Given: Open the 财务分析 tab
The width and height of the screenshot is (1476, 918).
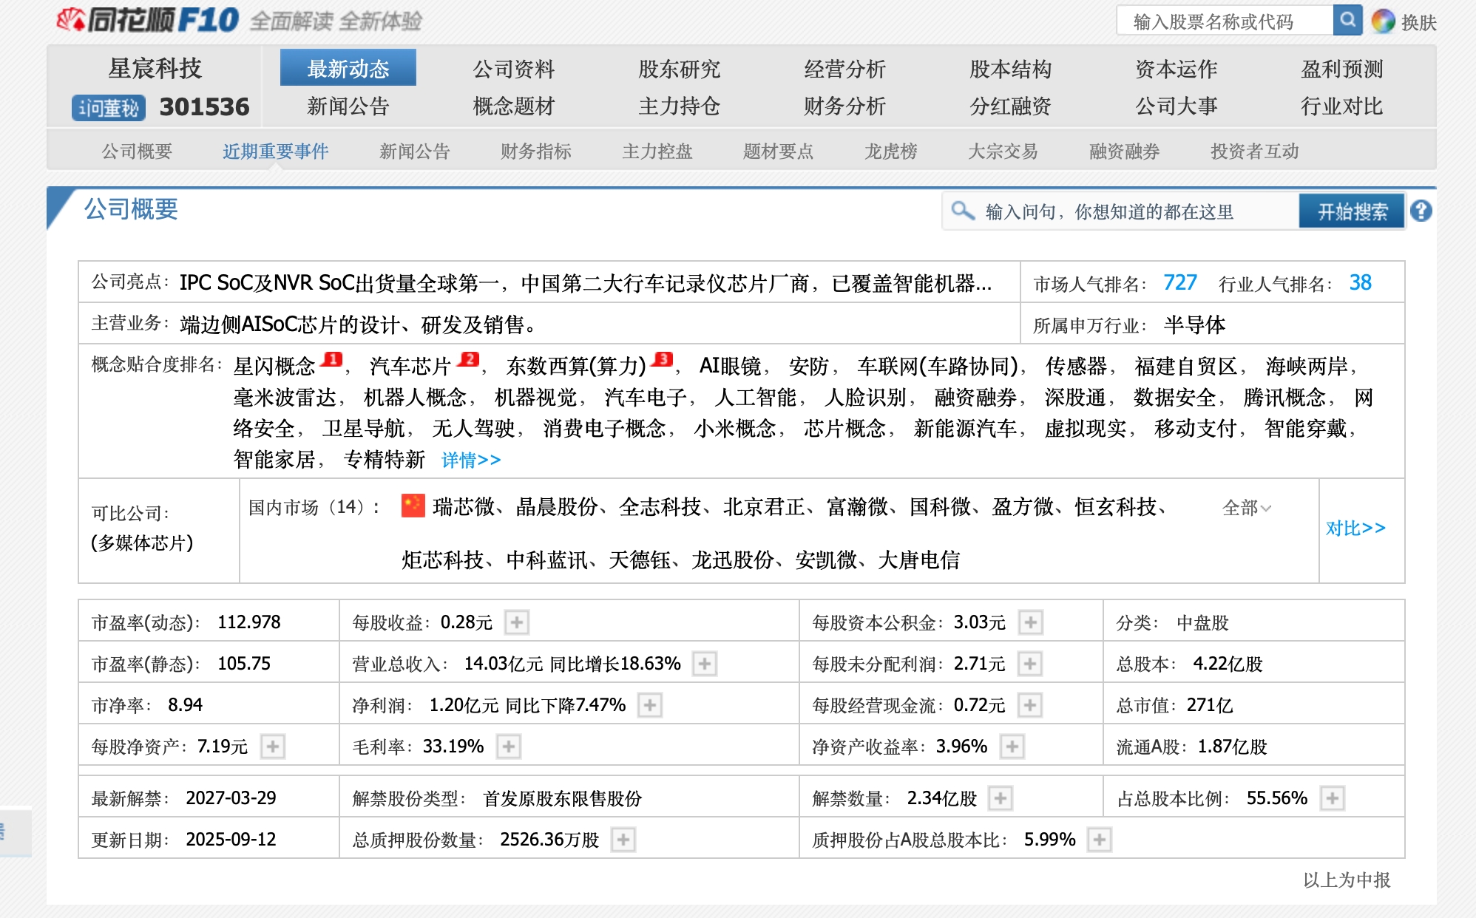Looking at the screenshot, I should tap(845, 106).
